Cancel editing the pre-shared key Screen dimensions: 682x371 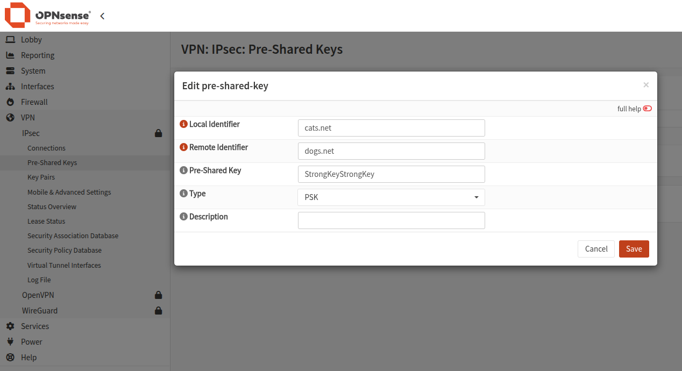pyautogui.click(x=596, y=249)
